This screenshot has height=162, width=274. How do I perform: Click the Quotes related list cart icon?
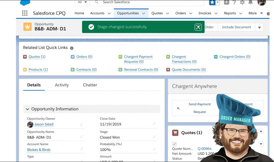[175, 133]
